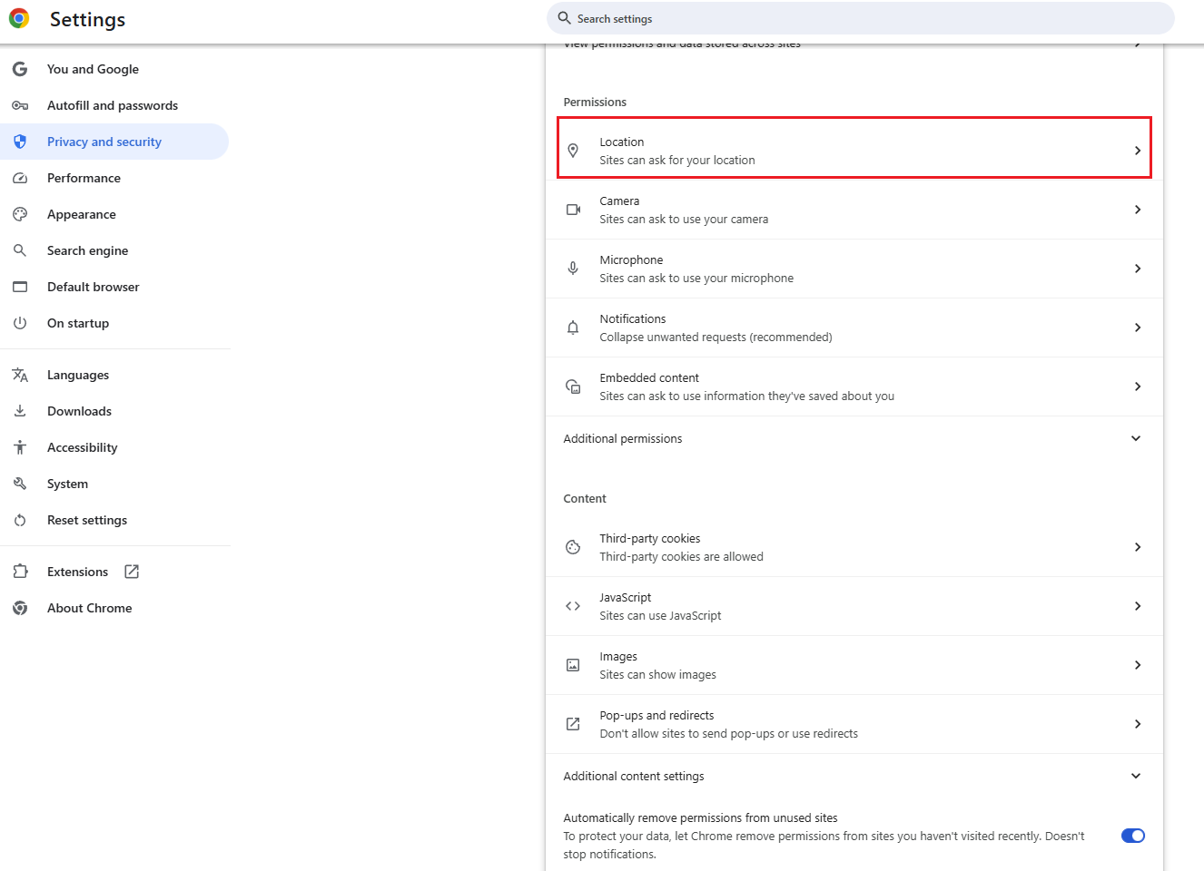1204x871 pixels.
Task: Open Reset settings from sidebar
Action: click(87, 520)
